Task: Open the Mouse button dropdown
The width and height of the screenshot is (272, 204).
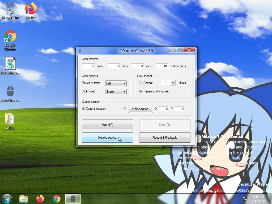Action: [116, 83]
